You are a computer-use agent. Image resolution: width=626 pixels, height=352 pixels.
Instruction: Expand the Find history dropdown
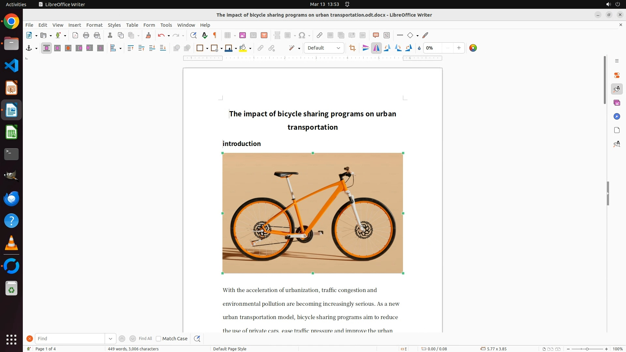pyautogui.click(x=111, y=339)
